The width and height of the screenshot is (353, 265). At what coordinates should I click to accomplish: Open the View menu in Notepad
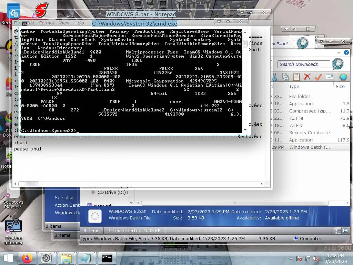(64, 23)
